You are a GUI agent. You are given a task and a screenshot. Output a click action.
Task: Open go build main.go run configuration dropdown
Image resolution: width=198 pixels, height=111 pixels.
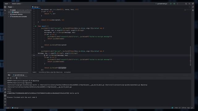click(x=162, y=4)
